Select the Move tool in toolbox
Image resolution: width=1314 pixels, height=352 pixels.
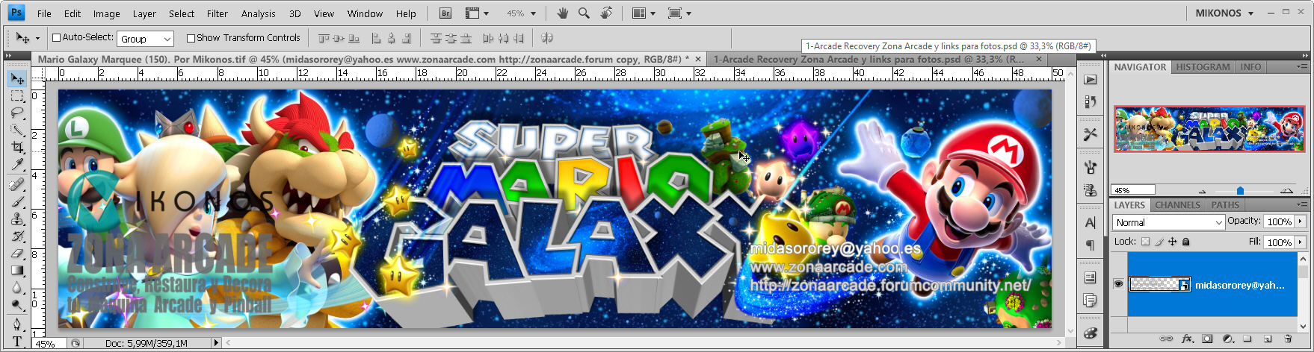click(x=17, y=78)
